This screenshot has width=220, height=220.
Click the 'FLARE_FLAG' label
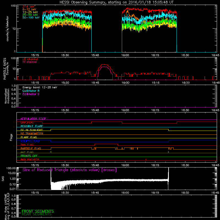click(29, 137)
